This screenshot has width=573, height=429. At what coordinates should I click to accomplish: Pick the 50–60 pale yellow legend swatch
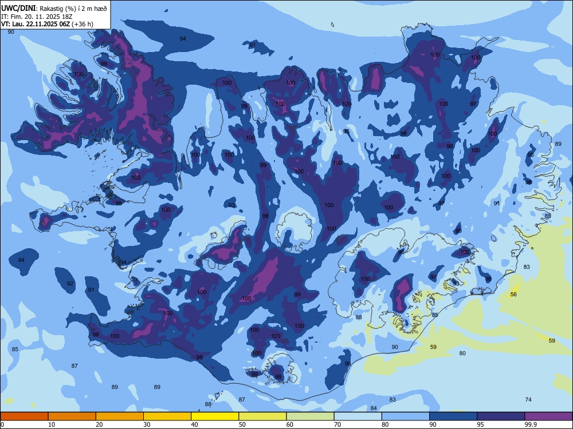pos(262,416)
